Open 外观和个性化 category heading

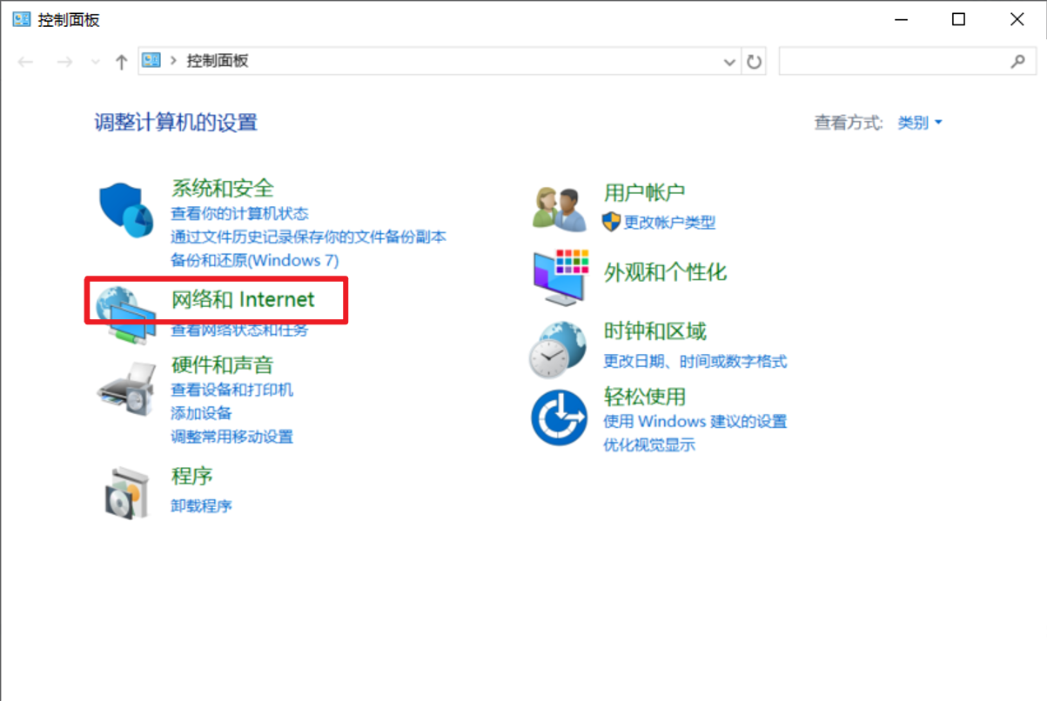[665, 272]
